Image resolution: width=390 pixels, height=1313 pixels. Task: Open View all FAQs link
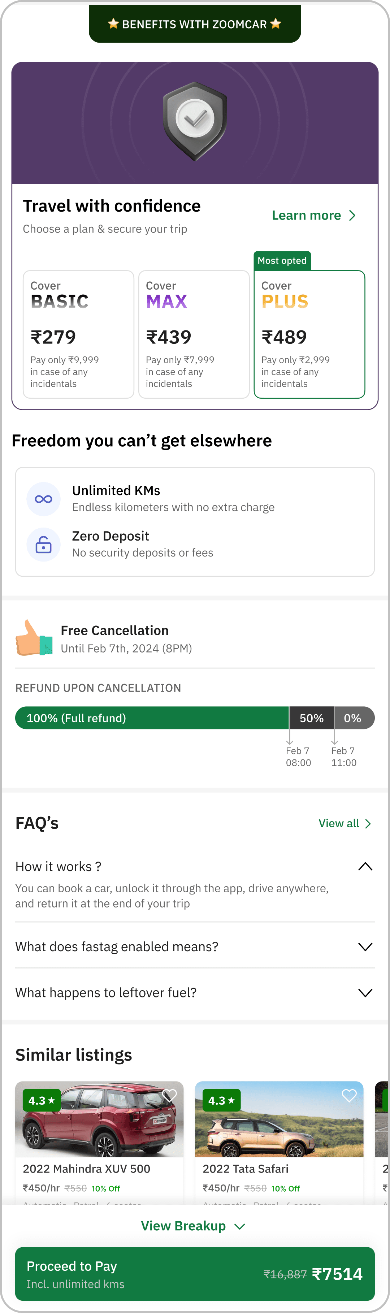pos(344,823)
